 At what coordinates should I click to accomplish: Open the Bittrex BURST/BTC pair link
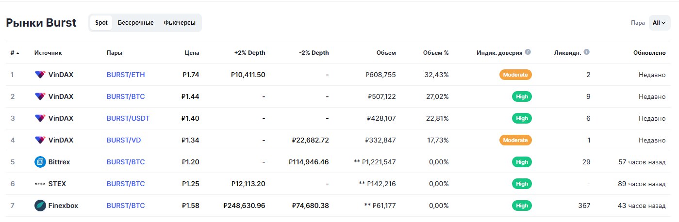126,162
